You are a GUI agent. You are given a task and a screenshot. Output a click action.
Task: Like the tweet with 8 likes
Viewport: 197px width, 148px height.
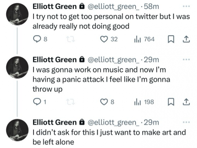tap(107, 102)
